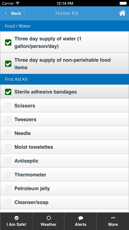Tap the Food / Water section header

point(64,26)
